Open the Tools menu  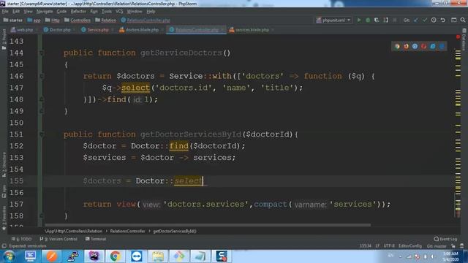click(x=107, y=12)
